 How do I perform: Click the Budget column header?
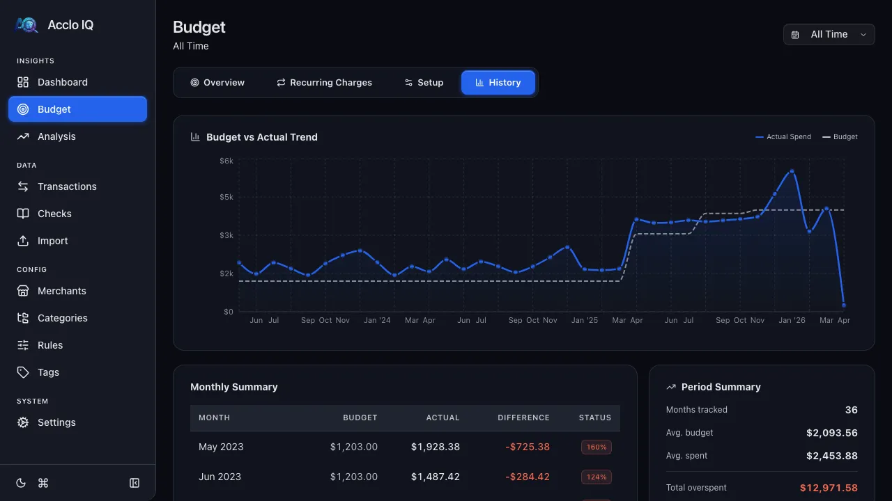coord(360,417)
